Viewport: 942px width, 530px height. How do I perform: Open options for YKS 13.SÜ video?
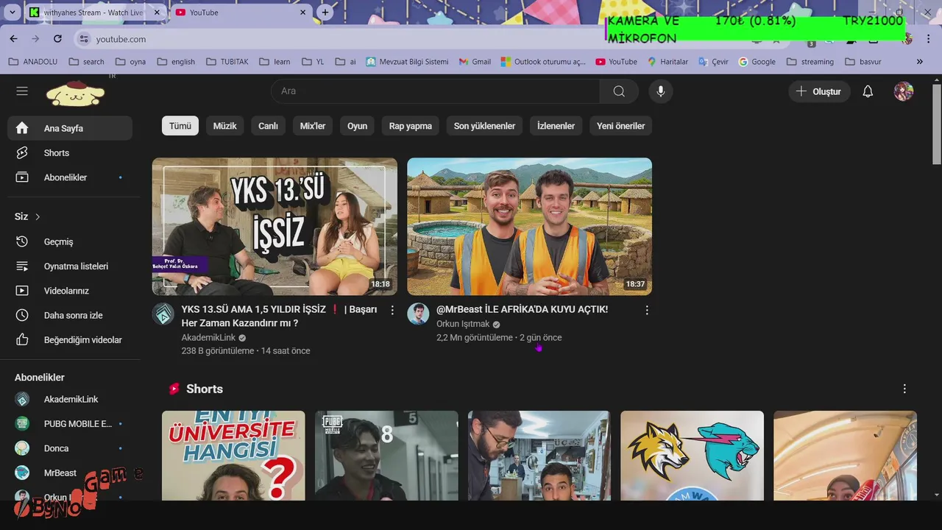tap(392, 311)
